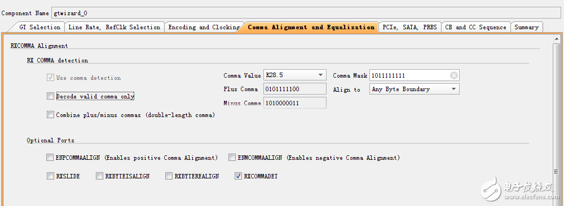Open the Summary tab
The height and width of the screenshot is (206, 564).
[x=526, y=27]
